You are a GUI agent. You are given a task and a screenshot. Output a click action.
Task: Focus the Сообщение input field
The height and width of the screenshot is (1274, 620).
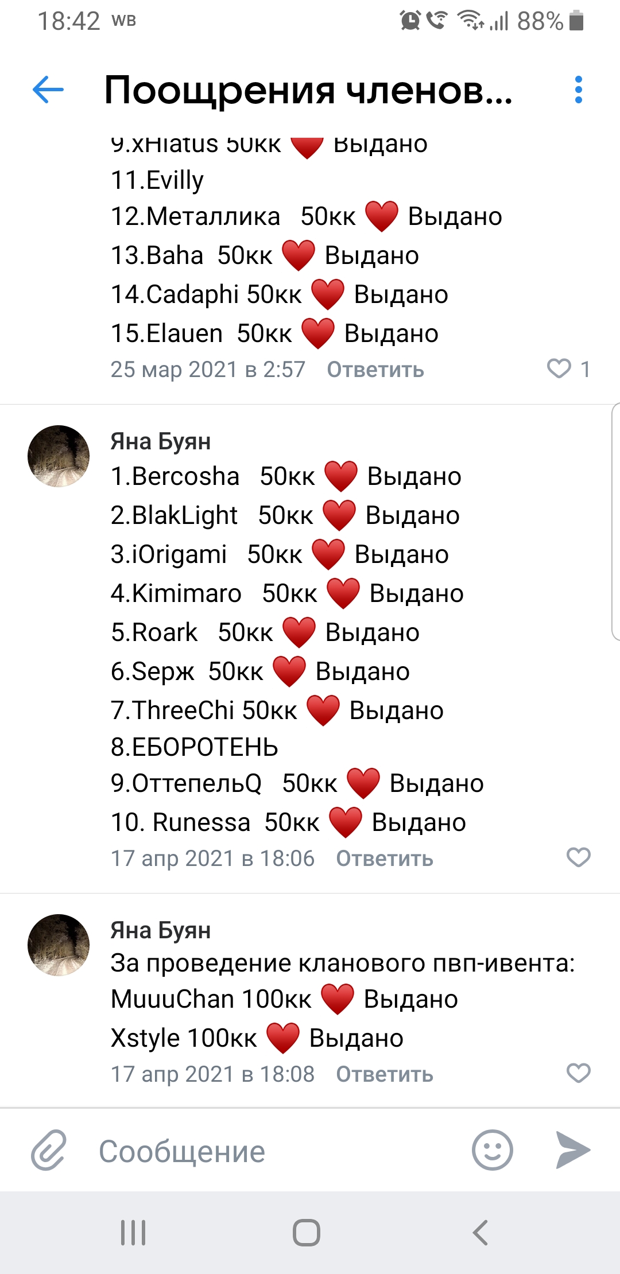pos(276,1151)
